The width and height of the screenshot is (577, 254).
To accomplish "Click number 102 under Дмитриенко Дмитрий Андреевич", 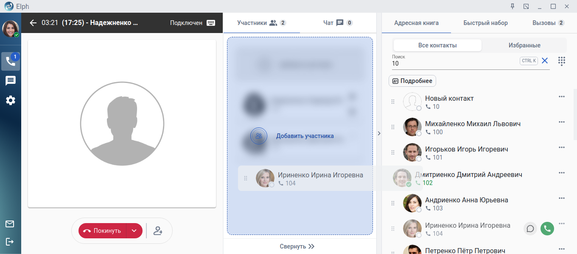I will 428,183.
